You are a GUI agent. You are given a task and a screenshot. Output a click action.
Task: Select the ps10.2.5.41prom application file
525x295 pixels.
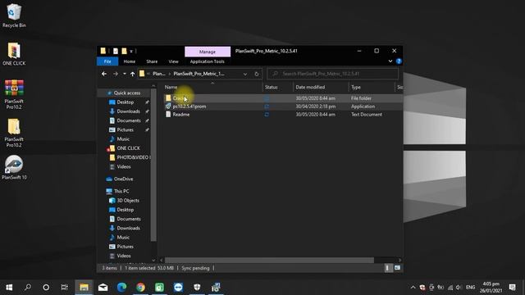(283, 107)
